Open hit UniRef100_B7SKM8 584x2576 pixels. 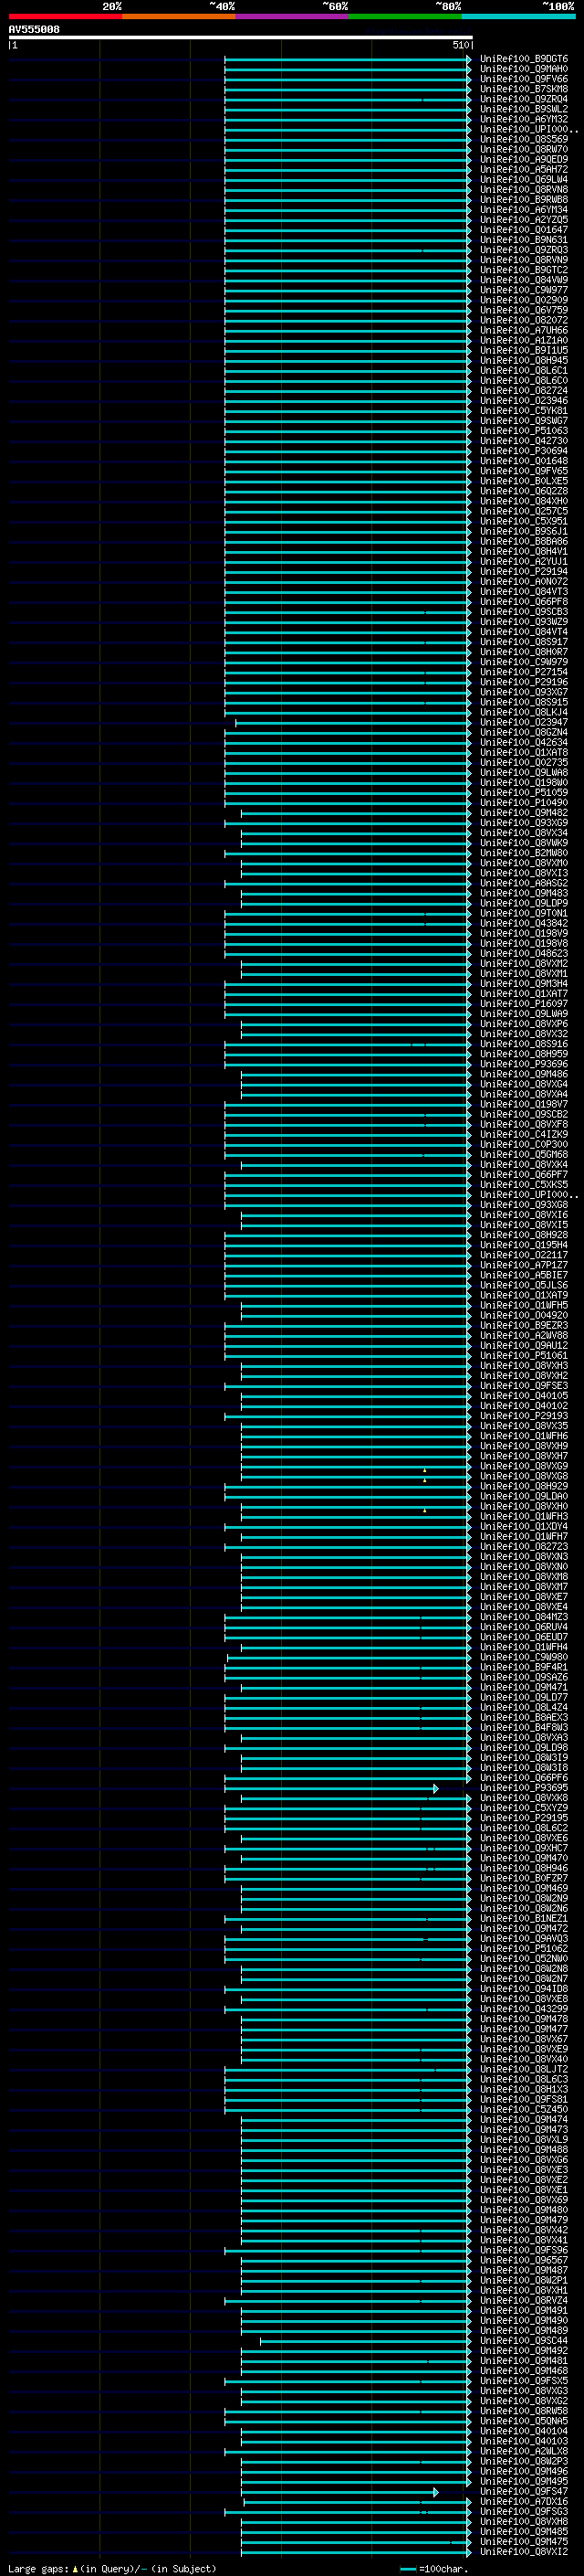pyautogui.click(x=523, y=90)
